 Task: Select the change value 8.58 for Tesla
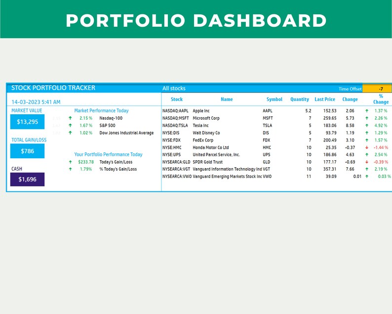(350, 126)
